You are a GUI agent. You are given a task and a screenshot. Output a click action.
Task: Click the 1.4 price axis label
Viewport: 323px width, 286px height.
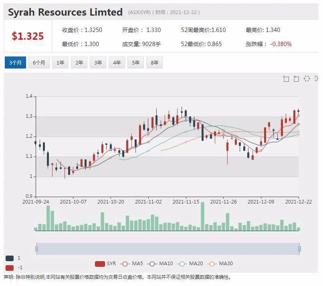point(29,97)
